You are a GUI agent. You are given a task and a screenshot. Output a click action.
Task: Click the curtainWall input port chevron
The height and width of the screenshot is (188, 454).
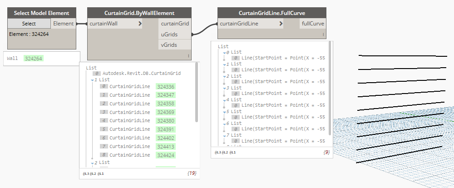click(140, 24)
